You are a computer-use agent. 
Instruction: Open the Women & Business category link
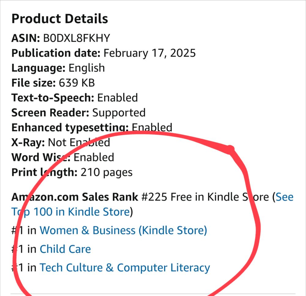point(123,230)
